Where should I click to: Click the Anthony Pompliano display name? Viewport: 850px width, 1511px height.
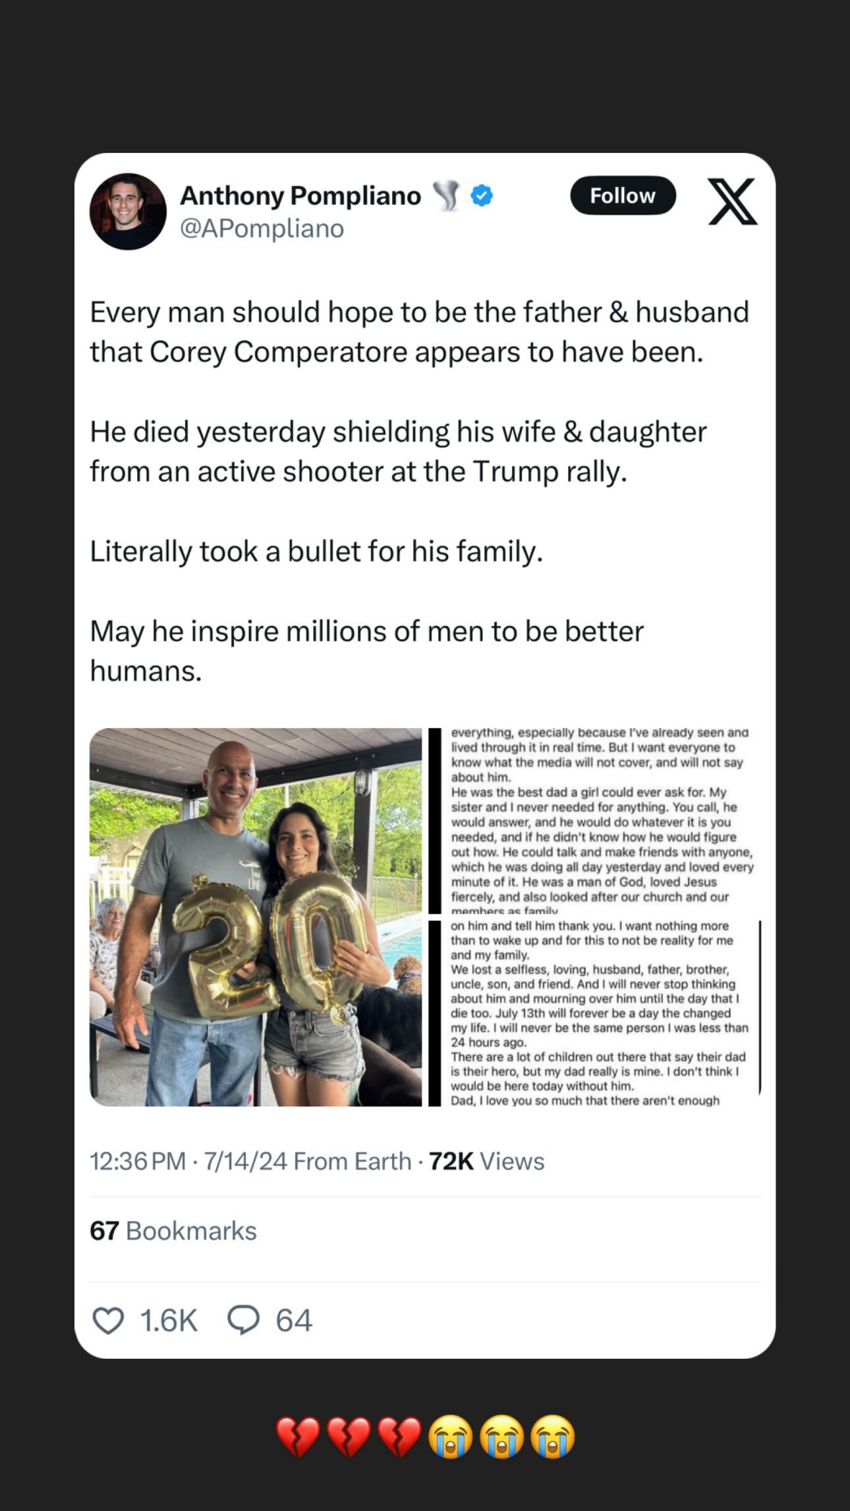coord(300,196)
